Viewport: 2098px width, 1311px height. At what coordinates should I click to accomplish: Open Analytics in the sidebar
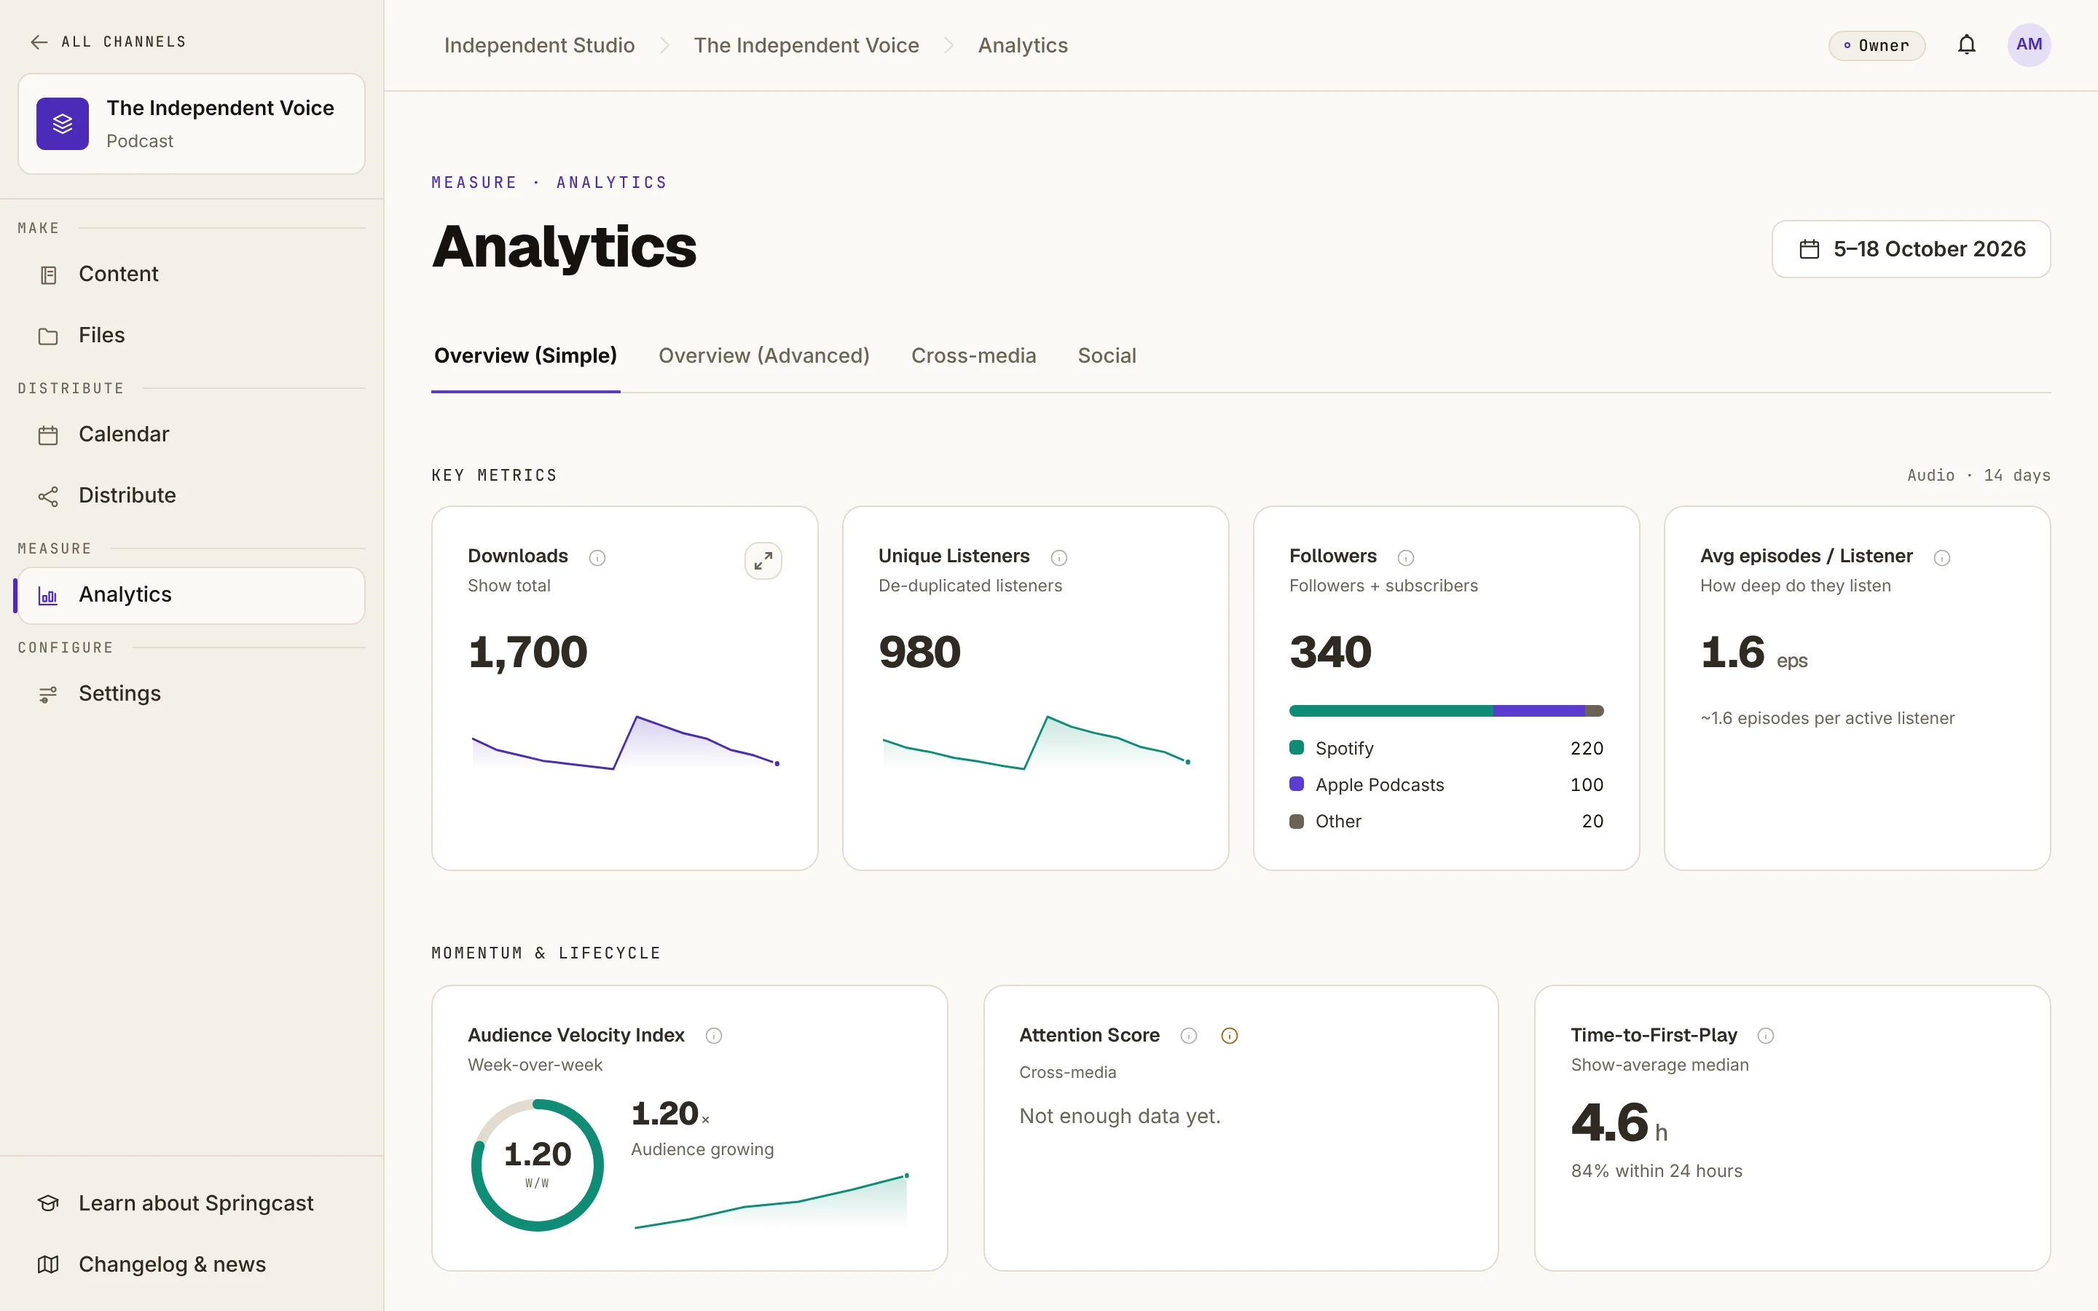[x=192, y=595]
